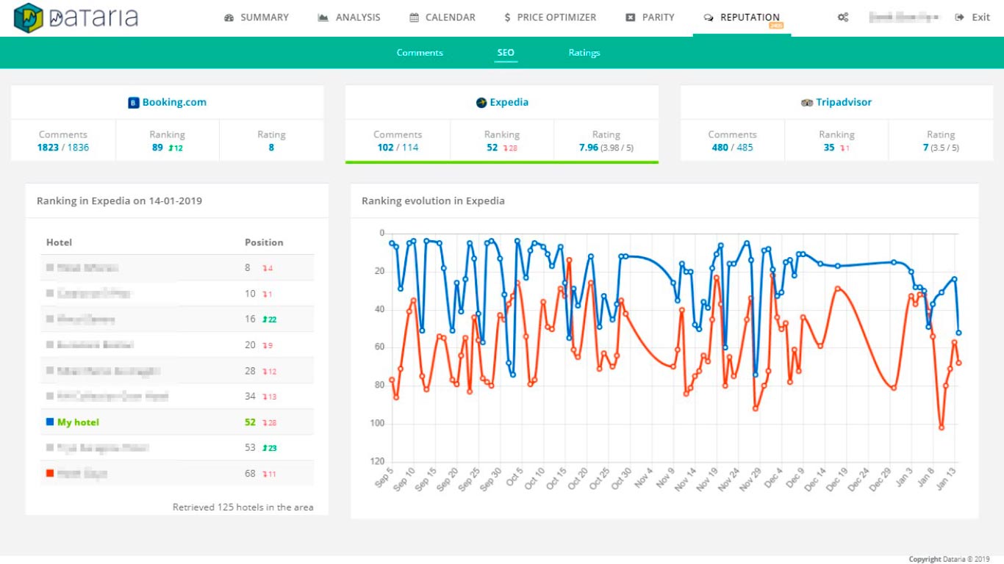Click the Hotel column header
This screenshot has width=1004, height=564.
59,242
